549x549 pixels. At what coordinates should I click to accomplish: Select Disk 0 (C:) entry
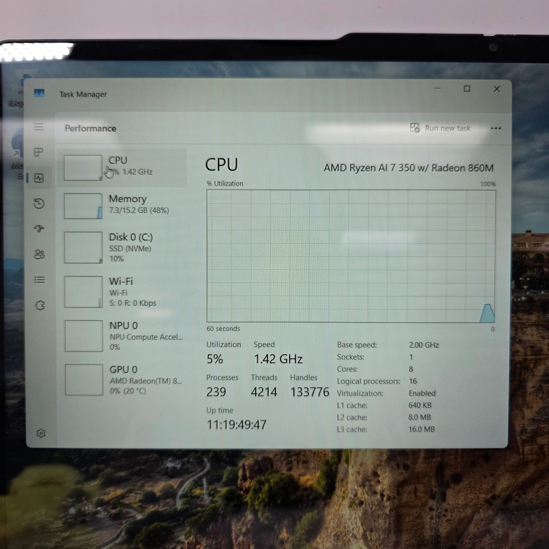(123, 248)
